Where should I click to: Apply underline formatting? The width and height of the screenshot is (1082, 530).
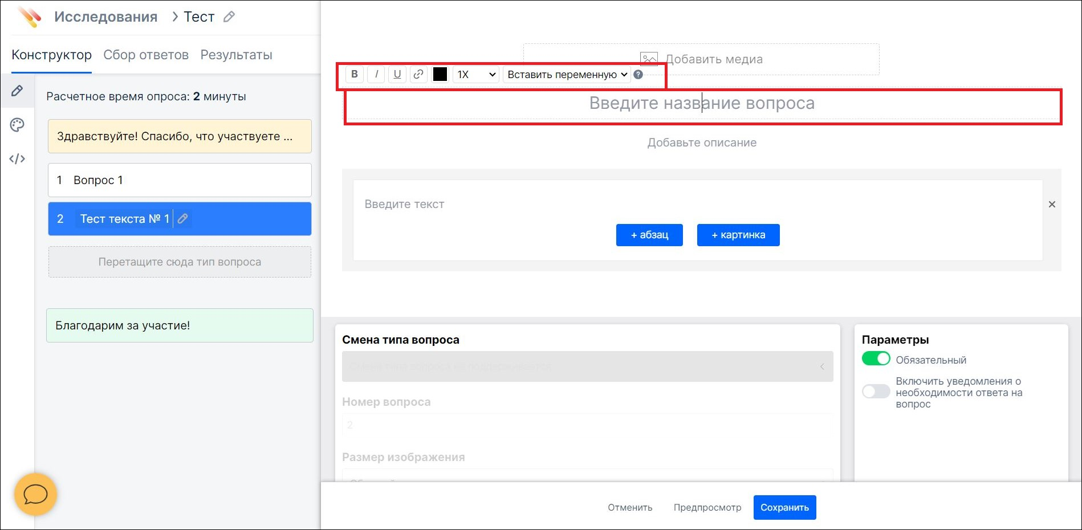397,74
